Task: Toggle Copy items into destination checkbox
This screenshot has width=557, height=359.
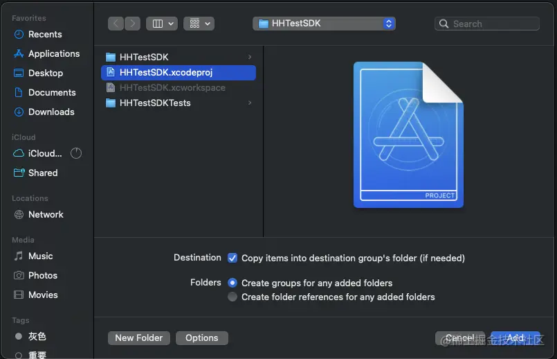Action: point(232,258)
